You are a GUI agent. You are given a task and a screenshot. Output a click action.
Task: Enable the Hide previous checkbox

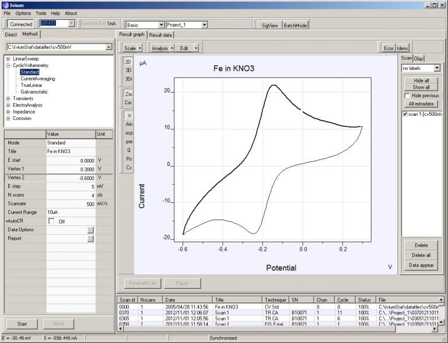(x=407, y=96)
